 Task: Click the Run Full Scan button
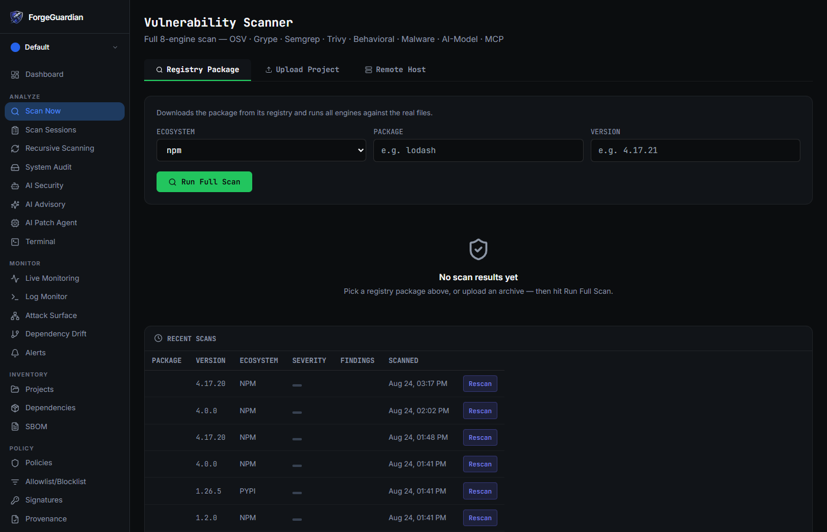click(204, 182)
